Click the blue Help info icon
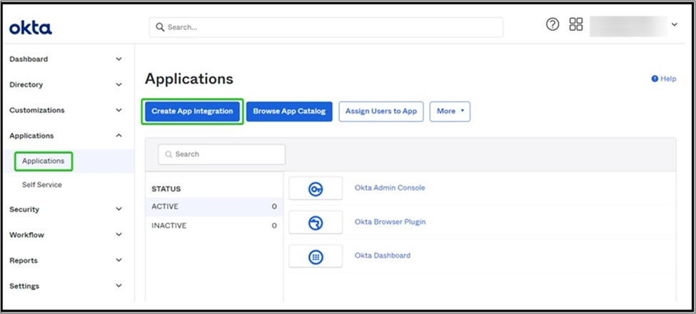 (x=655, y=78)
